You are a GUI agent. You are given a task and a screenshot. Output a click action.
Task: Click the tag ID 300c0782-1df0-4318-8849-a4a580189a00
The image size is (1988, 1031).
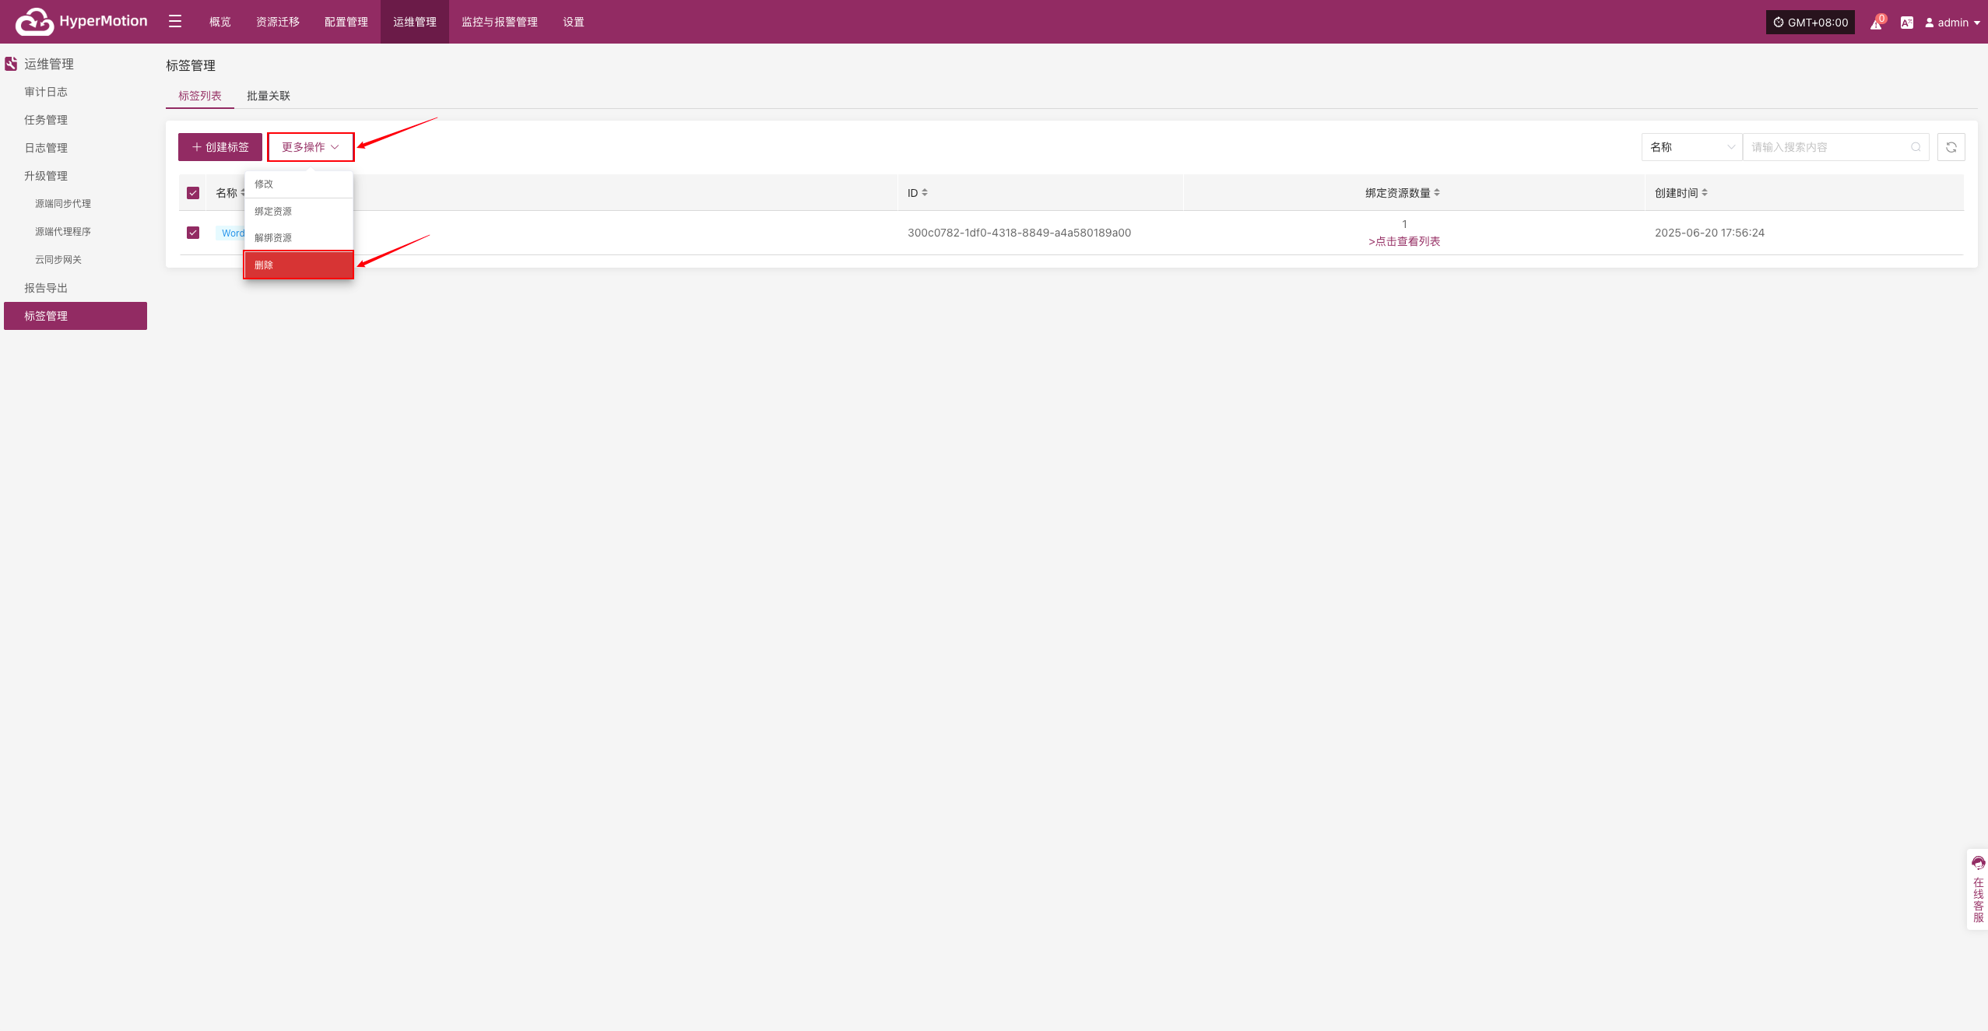1019,233
